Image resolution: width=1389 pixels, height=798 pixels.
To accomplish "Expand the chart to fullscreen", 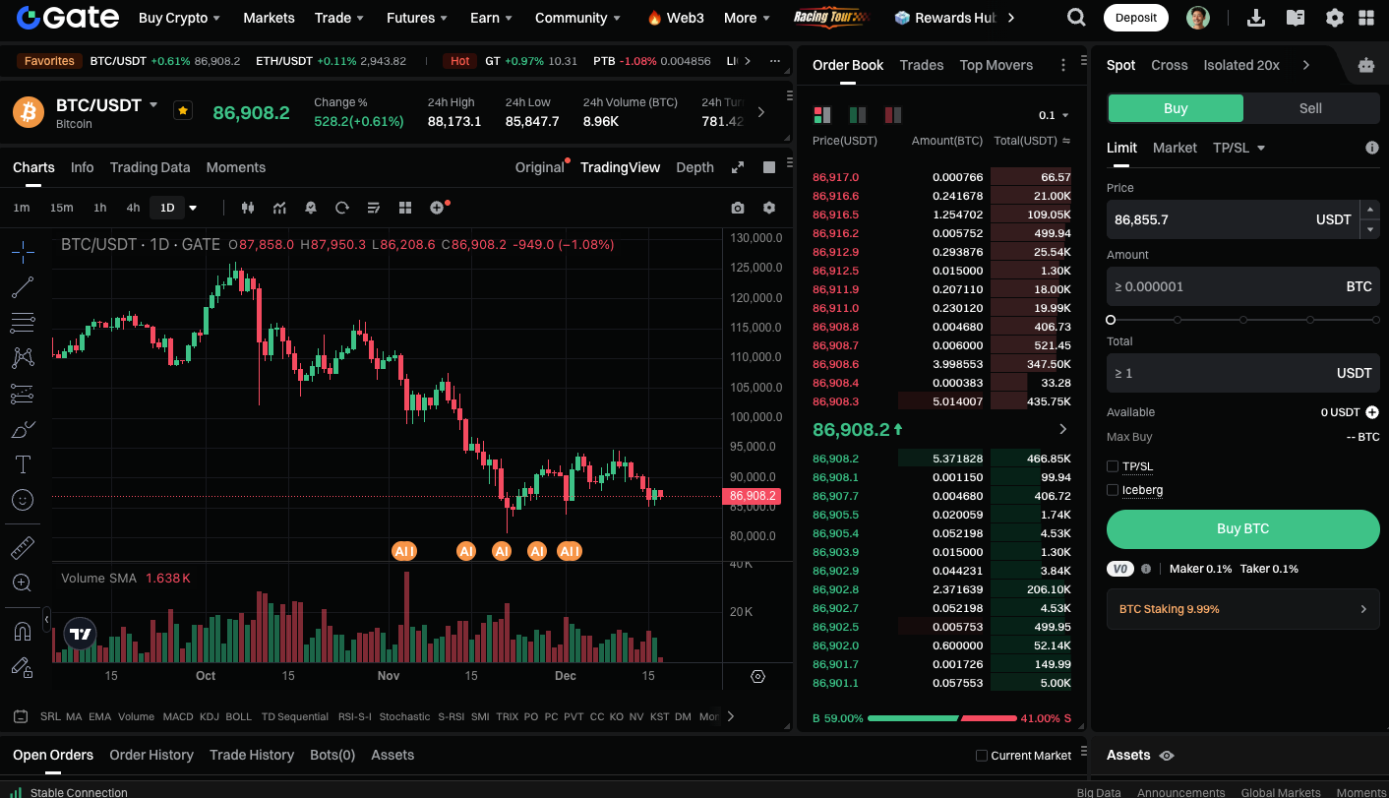I will (x=738, y=167).
